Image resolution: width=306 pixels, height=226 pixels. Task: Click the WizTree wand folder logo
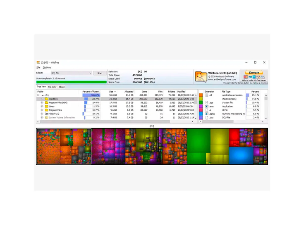click(x=201, y=77)
